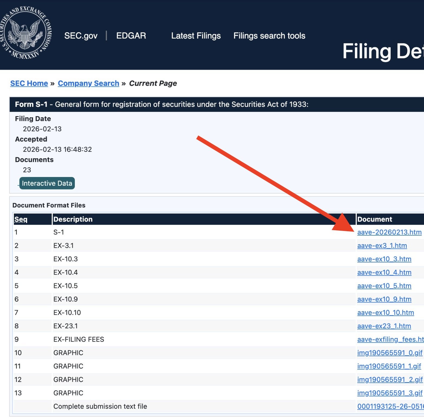424x418 pixels.
Task: Go to EDGAR in the header
Action: pyautogui.click(x=131, y=36)
